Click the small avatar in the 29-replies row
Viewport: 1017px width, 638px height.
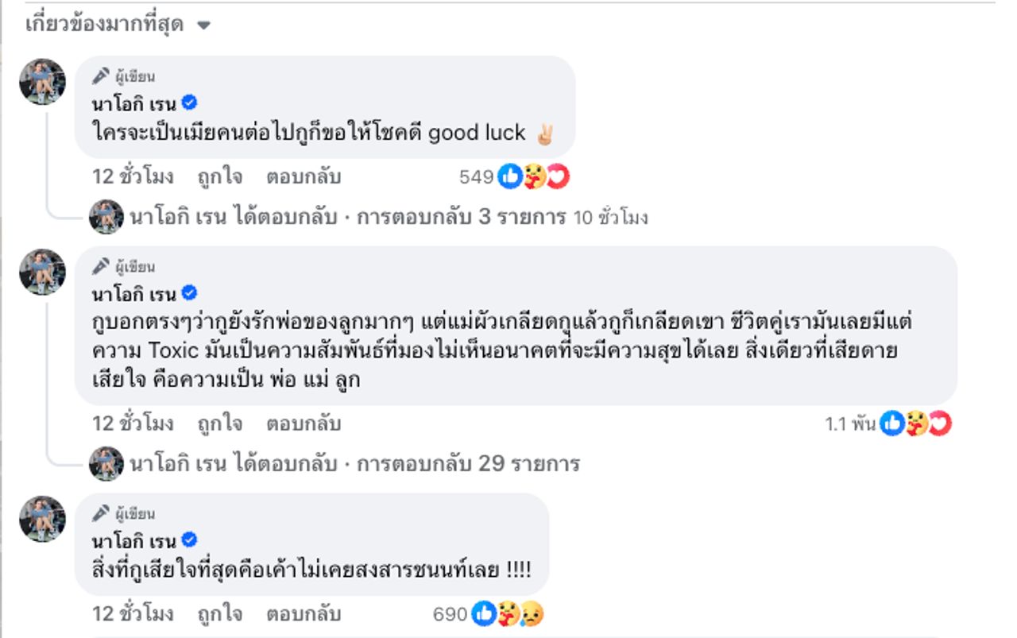coord(106,463)
